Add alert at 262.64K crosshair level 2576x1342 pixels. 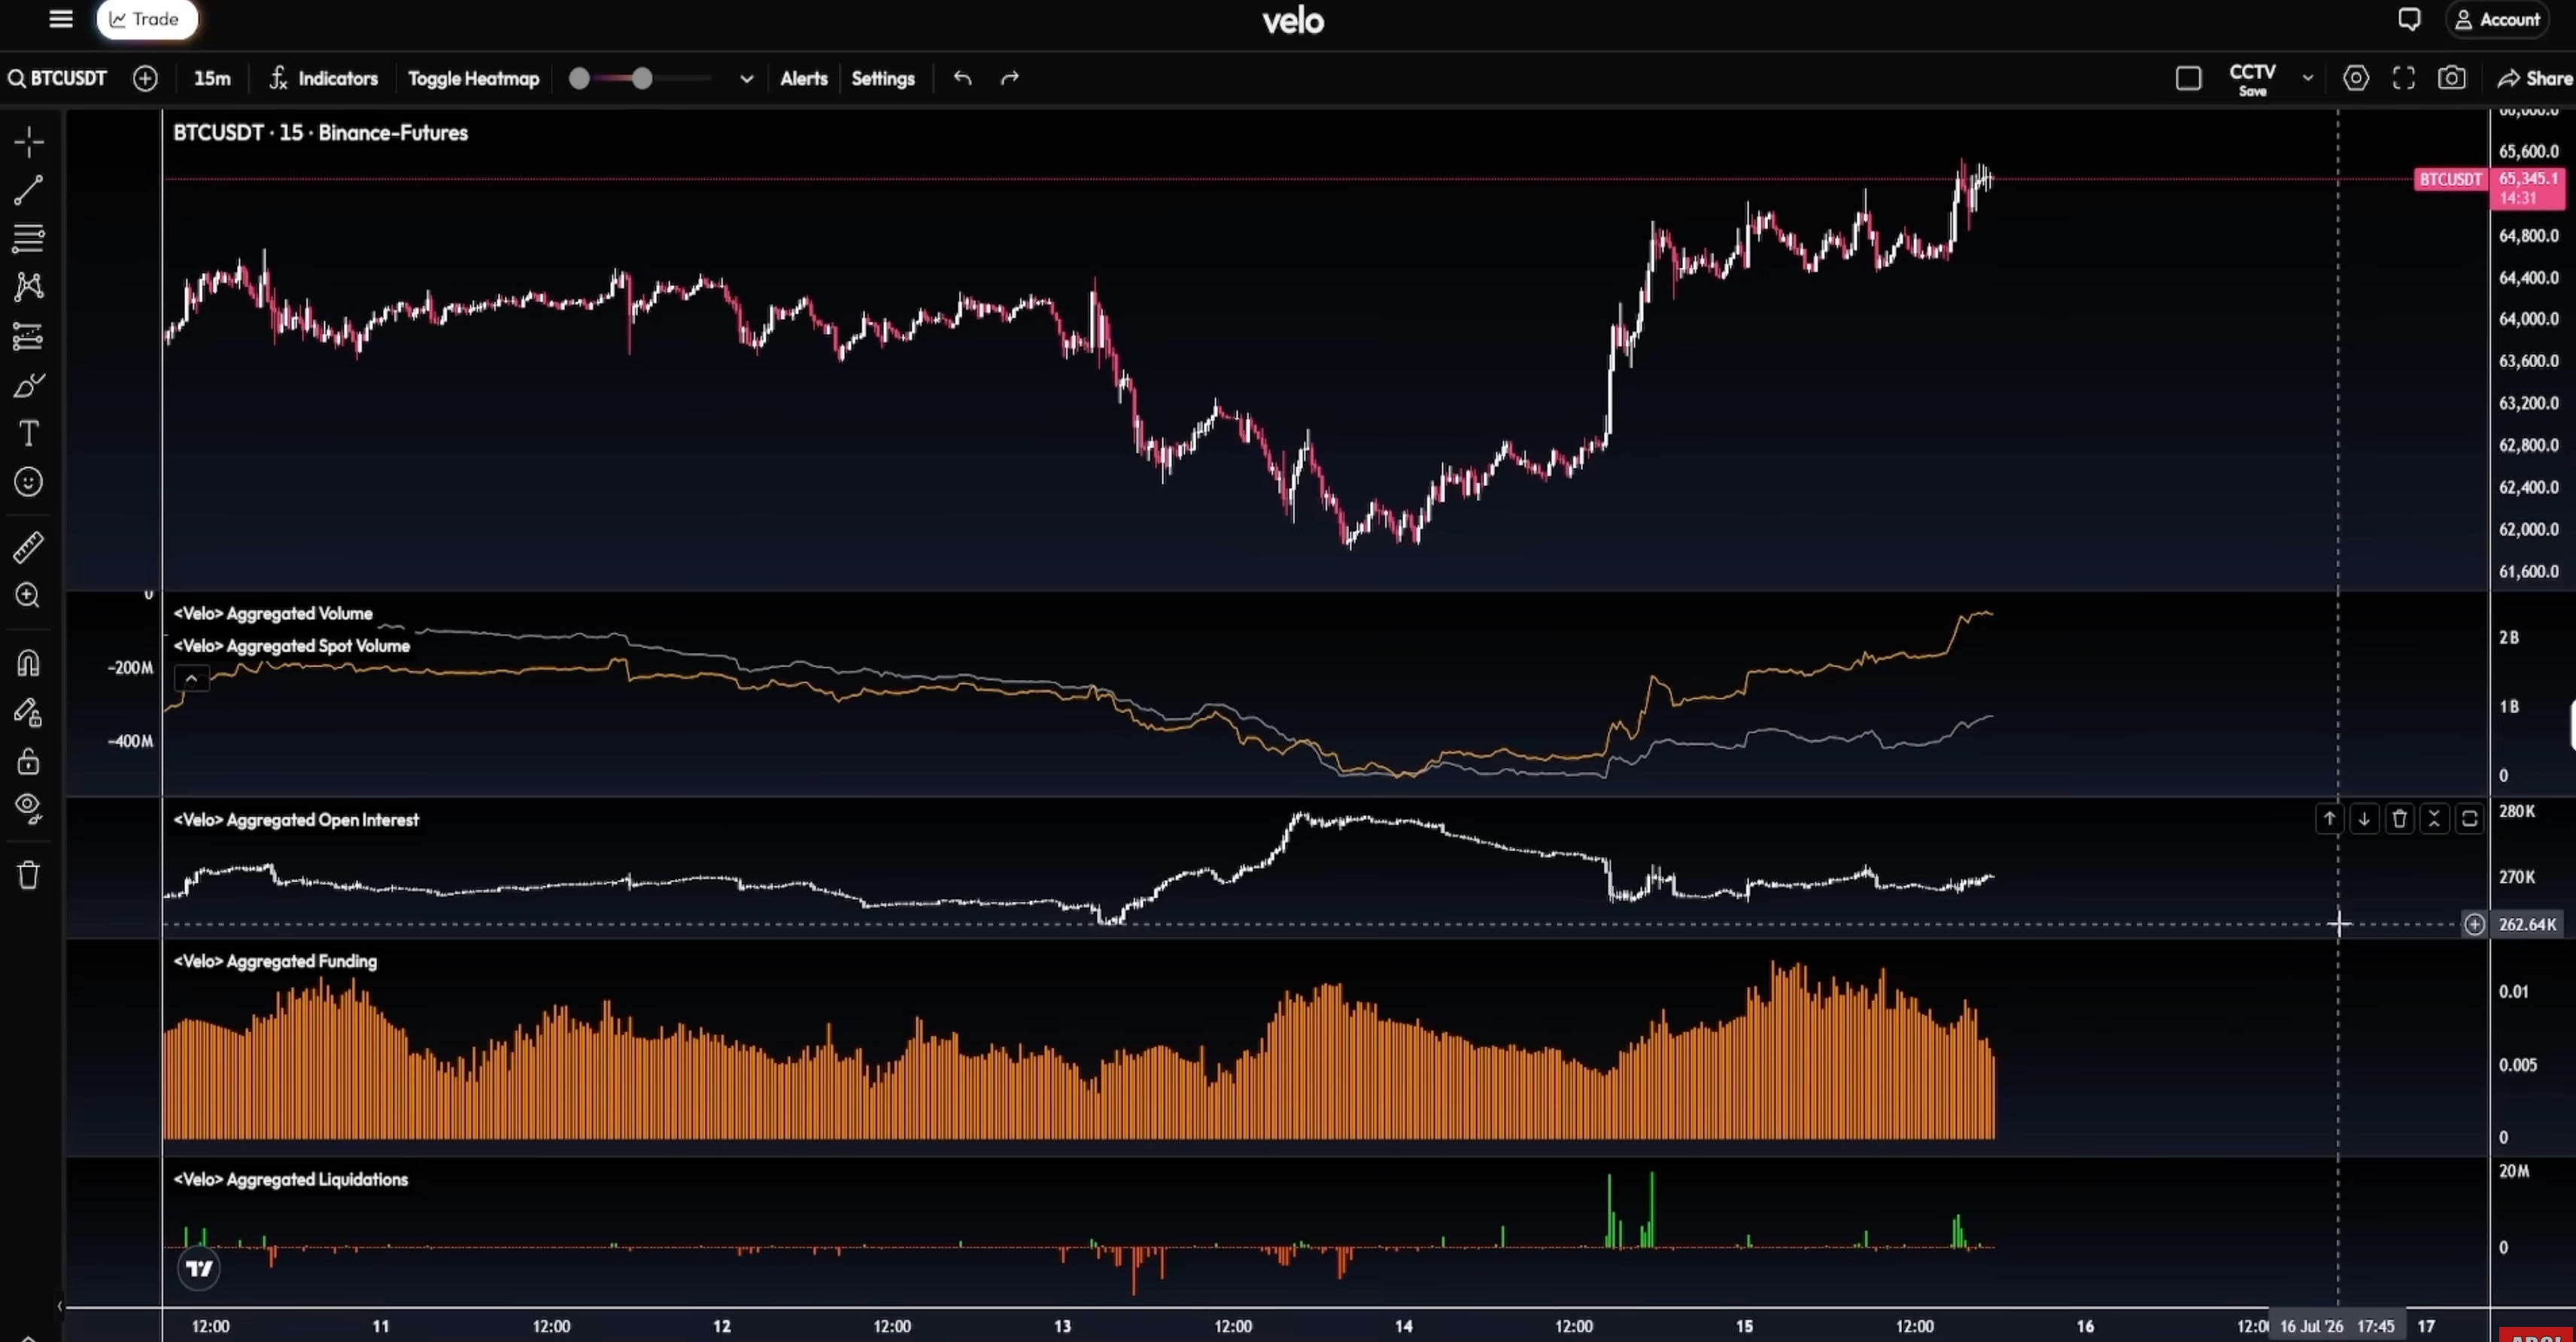click(2474, 924)
